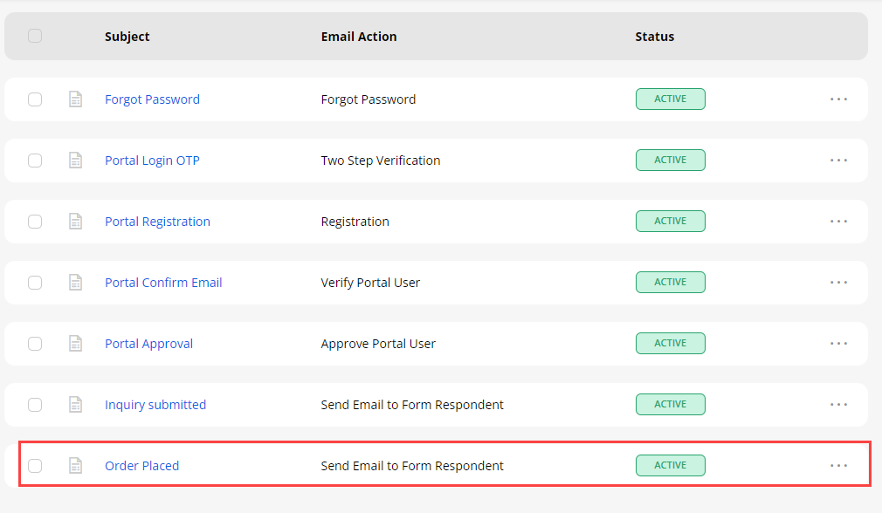Click the Email Action column header
This screenshot has width=882, height=513.
[x=359, y=37]
